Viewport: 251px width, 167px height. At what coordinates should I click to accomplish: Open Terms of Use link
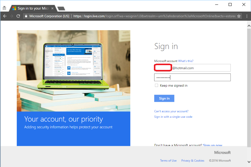click(x=168, y=160)
